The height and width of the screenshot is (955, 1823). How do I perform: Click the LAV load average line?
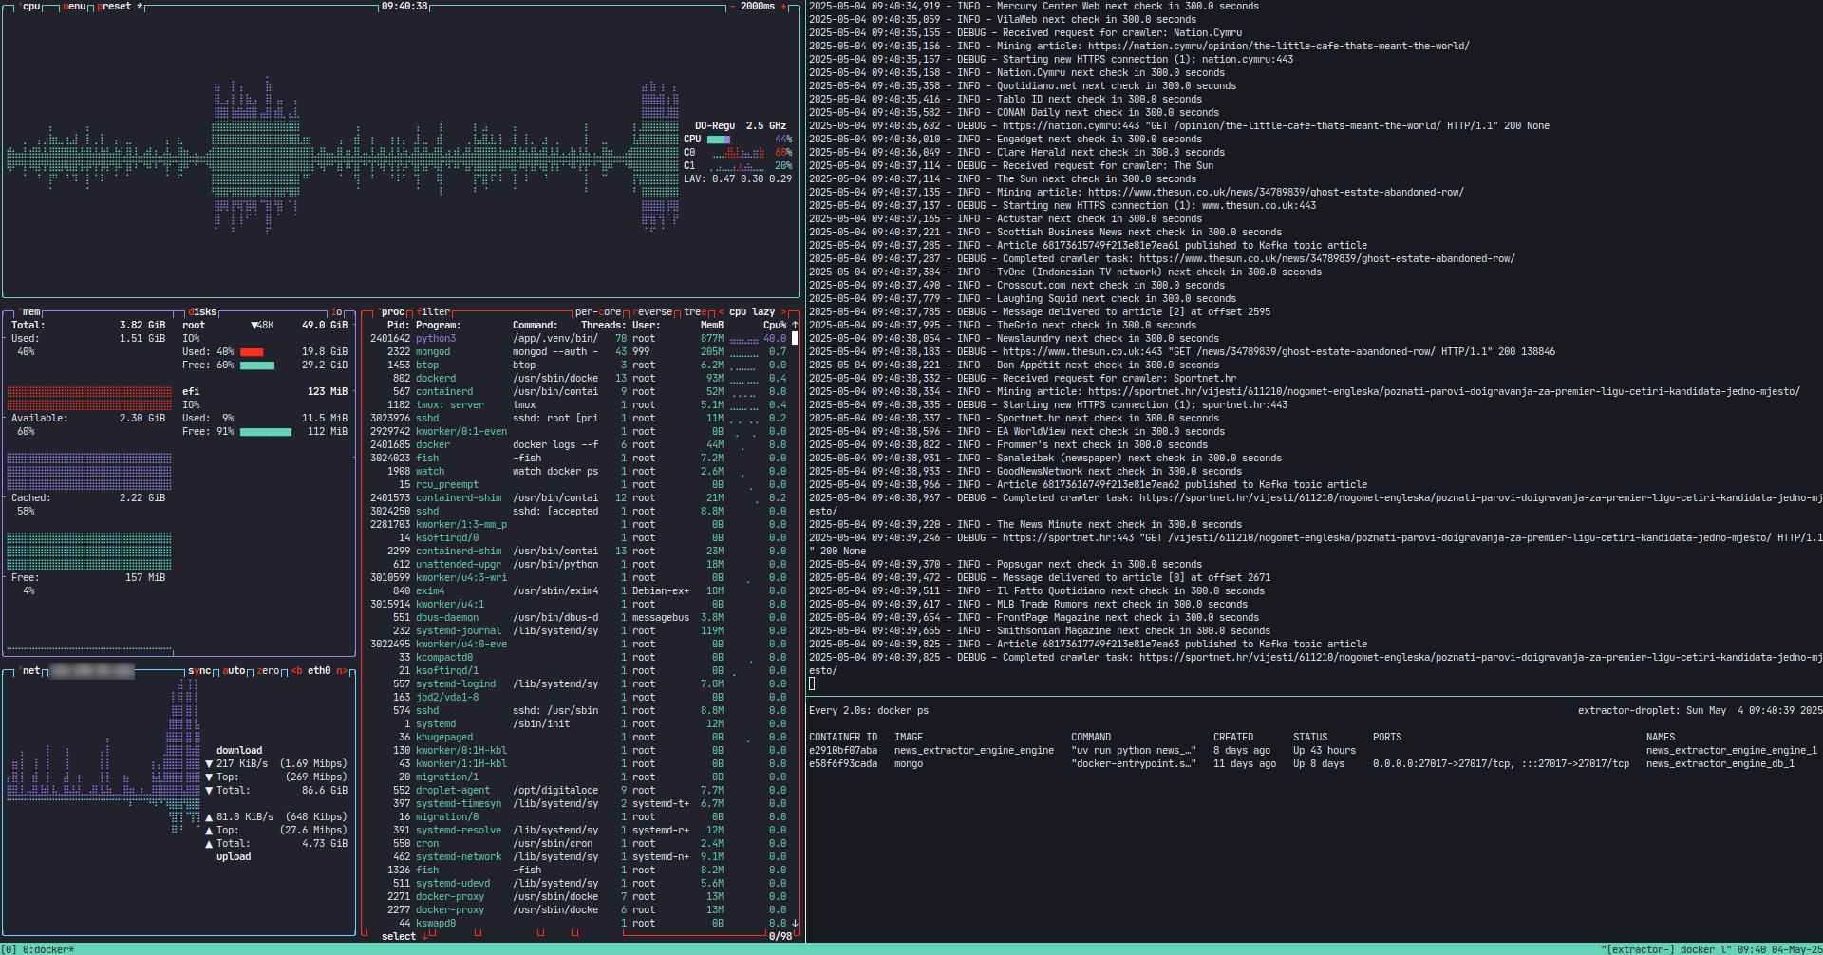(x=738, y=179)
